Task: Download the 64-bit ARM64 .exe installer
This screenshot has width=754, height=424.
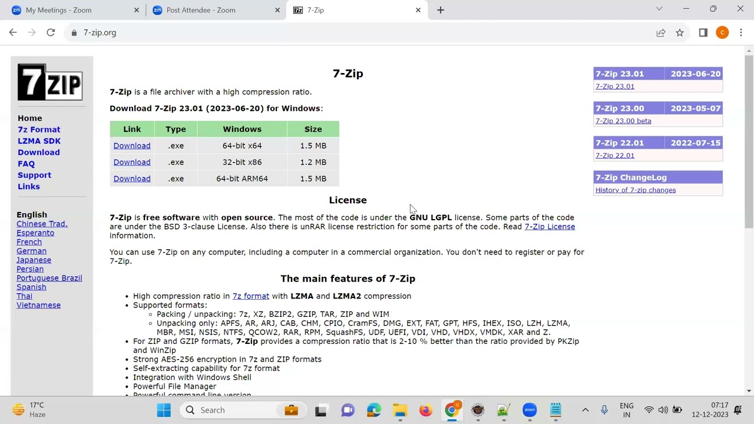Action: point(132,178)
